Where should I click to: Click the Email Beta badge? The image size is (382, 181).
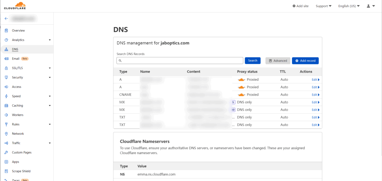[x=25, y=58]
